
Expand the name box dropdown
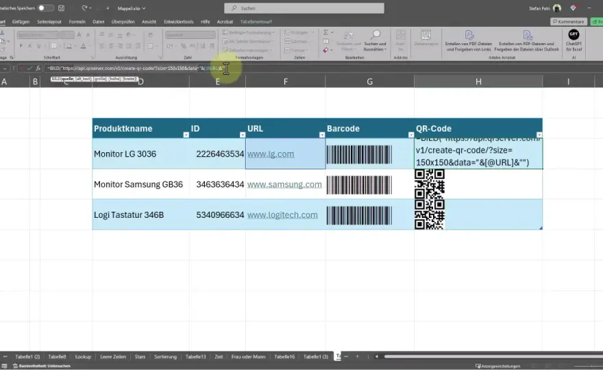[x=5, y=68]
